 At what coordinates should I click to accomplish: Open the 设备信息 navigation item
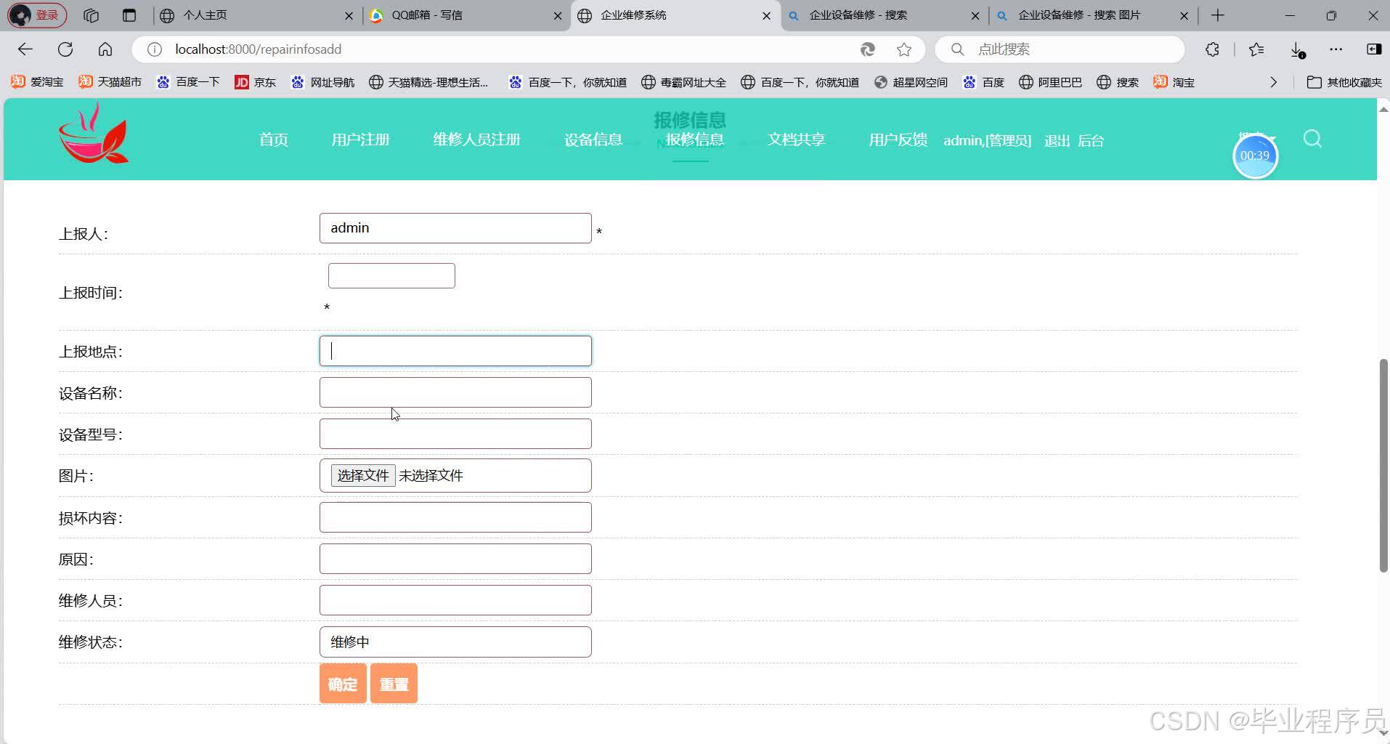593,139
